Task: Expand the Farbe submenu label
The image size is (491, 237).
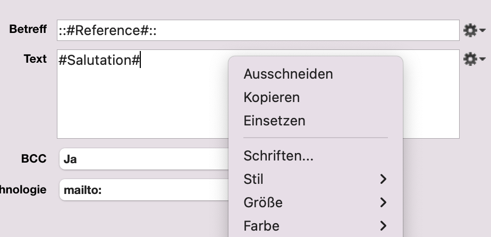Action: (x=261, y=226)
